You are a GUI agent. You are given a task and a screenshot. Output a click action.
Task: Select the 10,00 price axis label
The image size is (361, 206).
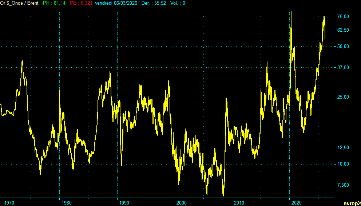pyautogui.click(x=343, y=164)
